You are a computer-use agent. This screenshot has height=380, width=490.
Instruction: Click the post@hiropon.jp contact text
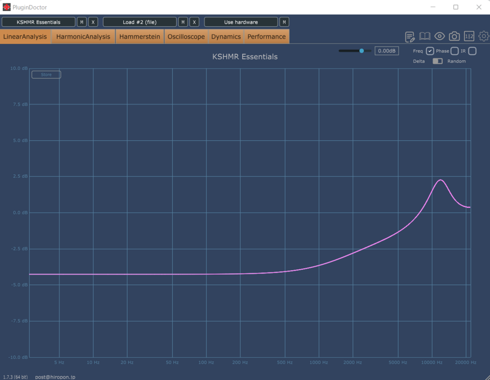(x=55, y=377)
